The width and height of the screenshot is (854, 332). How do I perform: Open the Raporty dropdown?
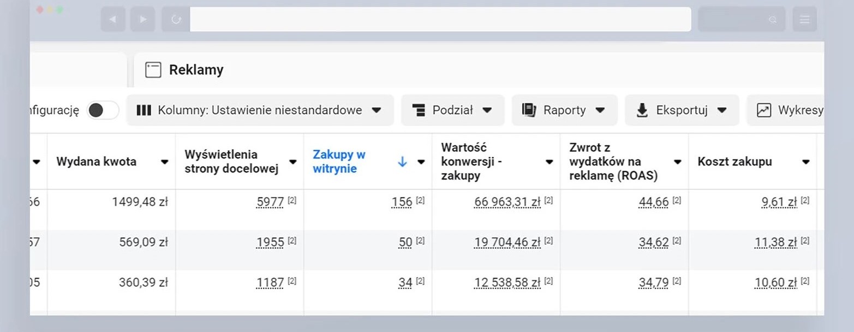(564, 110)
